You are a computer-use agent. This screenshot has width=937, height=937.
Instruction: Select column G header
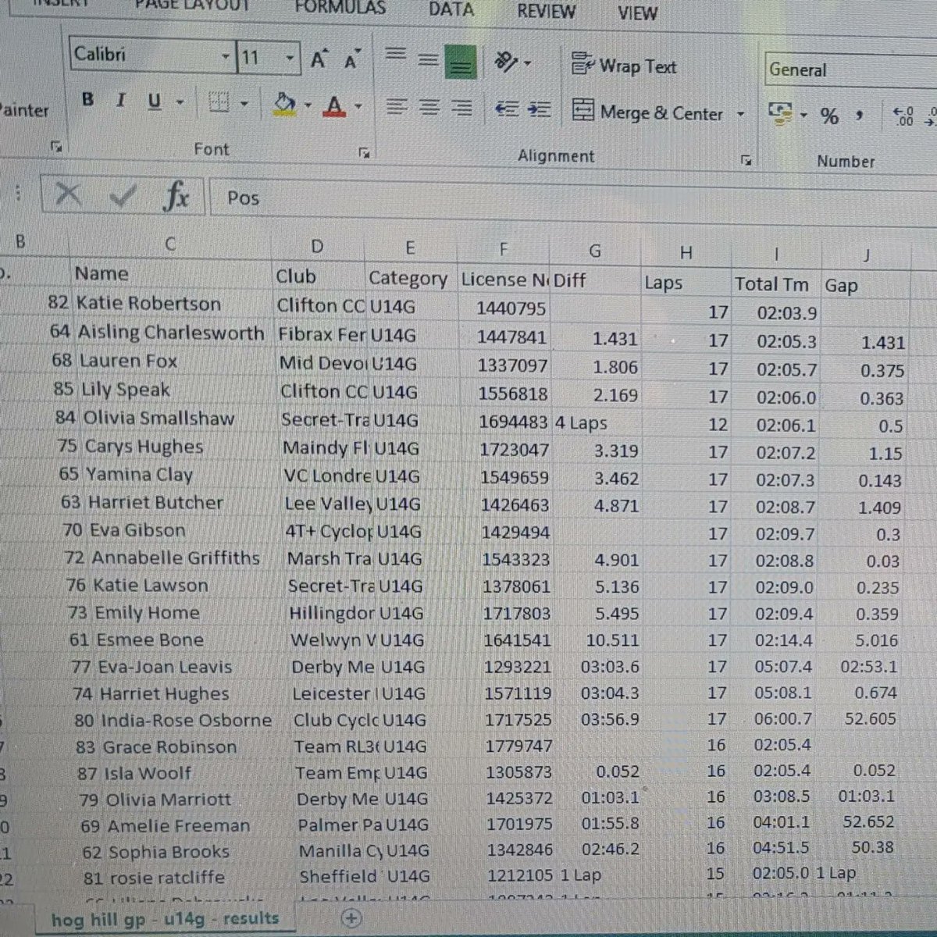coord(595,251)
